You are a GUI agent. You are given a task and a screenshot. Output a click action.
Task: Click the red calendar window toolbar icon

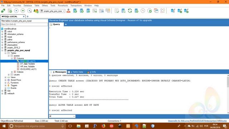pos(156,11)
